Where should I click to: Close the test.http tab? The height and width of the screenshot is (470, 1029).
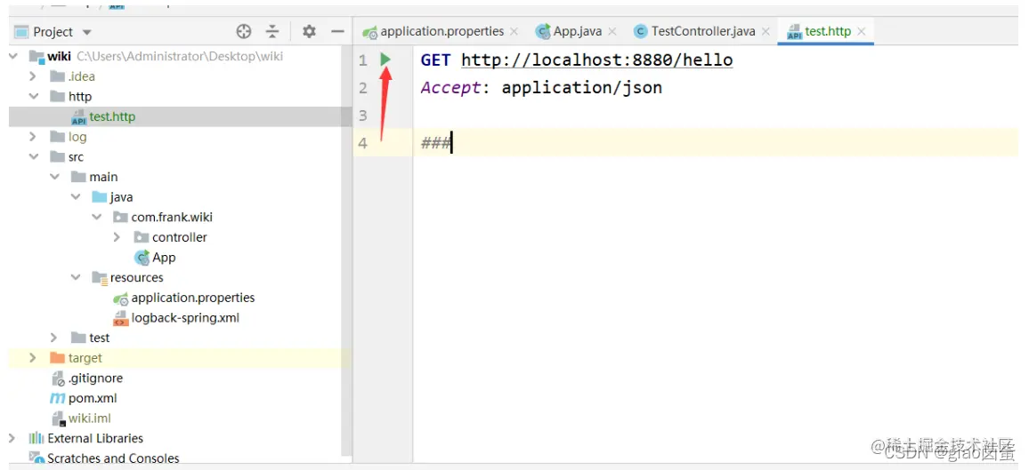(x=862, y=31)
